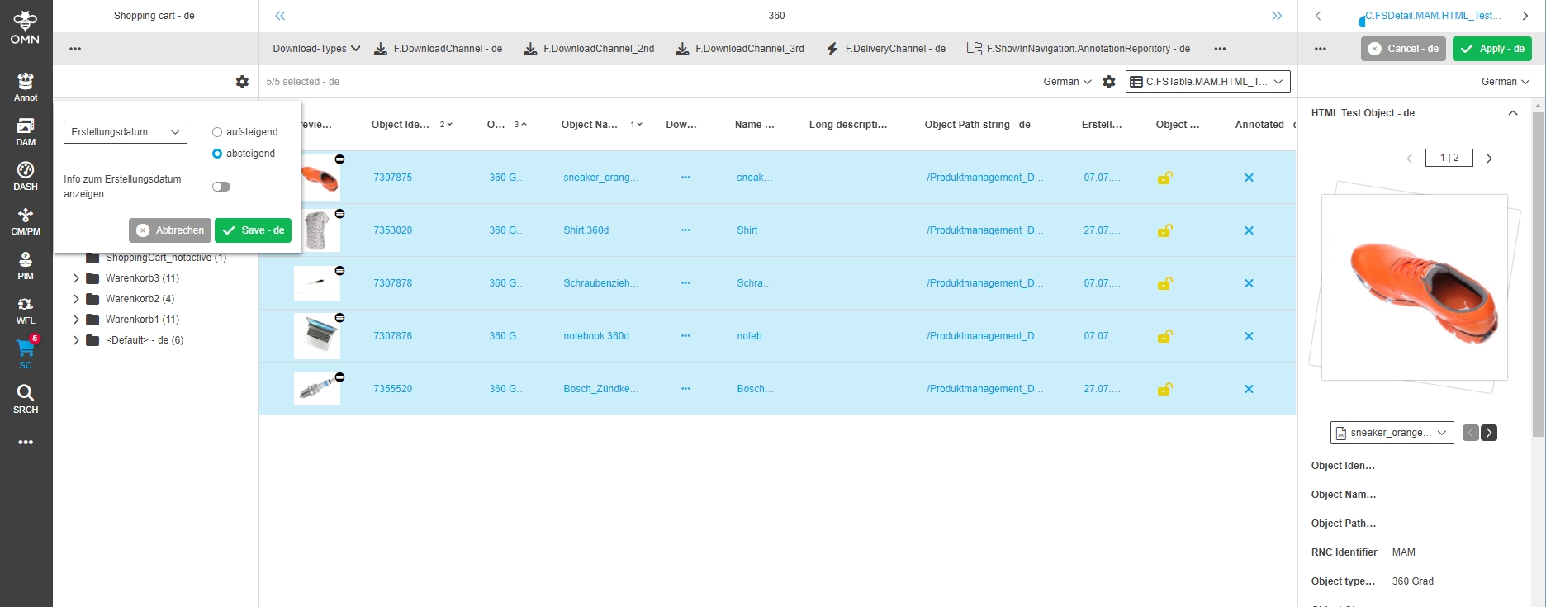Viewport: 1546px width, 607px height.
Task: Open the detail panel German language dropdown
Action: [x=1506, y=82]
